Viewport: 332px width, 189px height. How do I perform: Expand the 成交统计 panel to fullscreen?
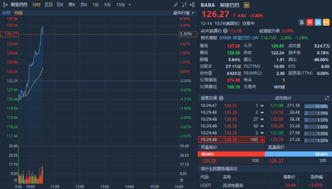click(327, 98)
